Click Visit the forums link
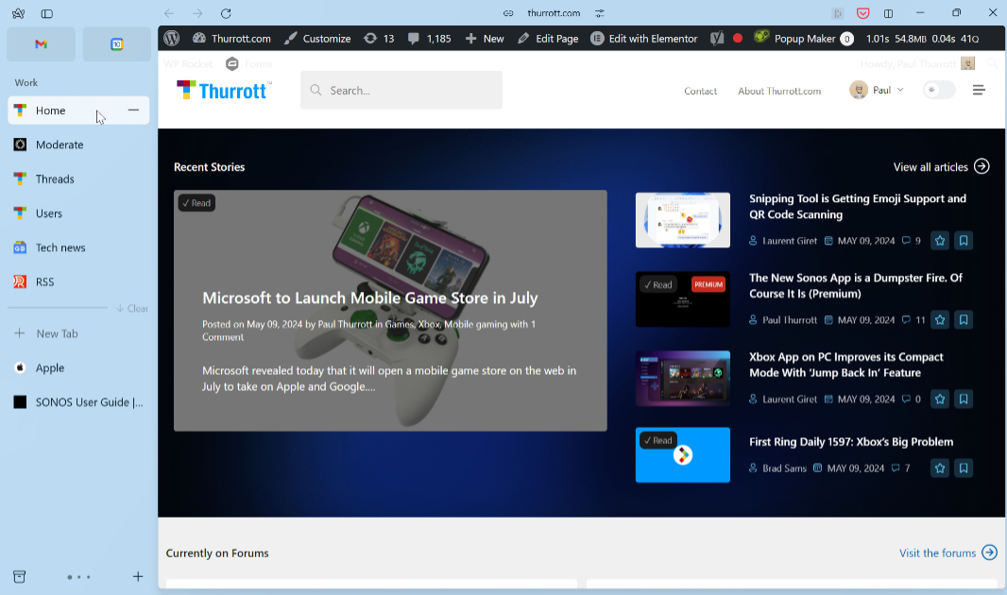 947,552
